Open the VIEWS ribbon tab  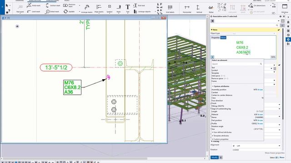pos(67,1)
